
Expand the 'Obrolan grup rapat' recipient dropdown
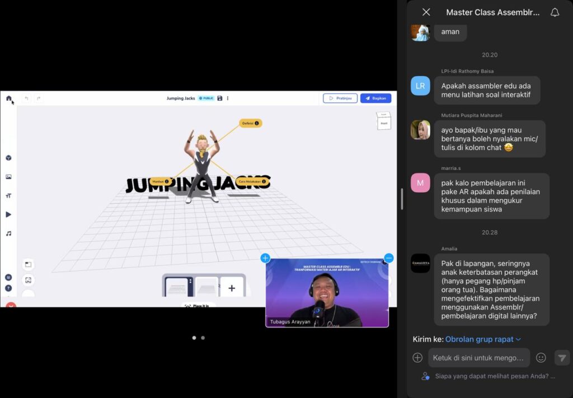click(x=483, y=339)
